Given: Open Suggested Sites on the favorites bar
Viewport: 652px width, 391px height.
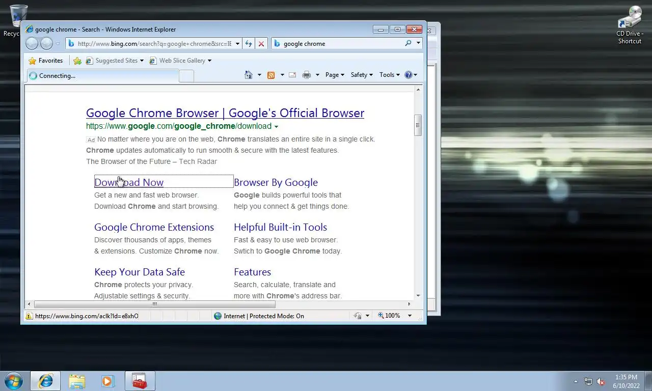Looking at the screenshot, I should click(x=115, y=61).
